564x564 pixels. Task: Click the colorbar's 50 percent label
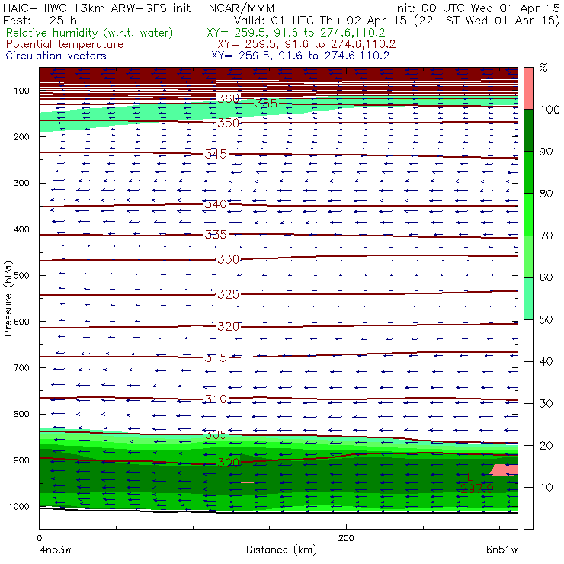pos(546,320)
